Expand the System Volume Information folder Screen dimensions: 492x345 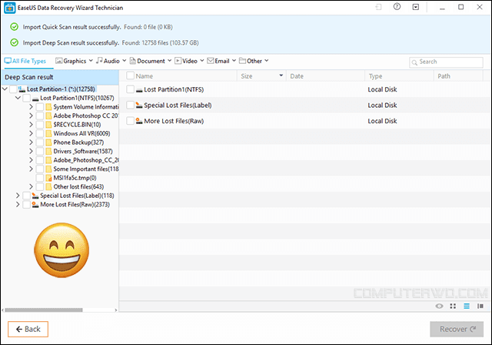[x=31, y=107]
